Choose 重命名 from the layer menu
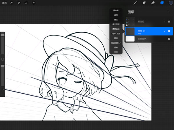Screen dimensions: 174x130 click(x=116, y=10)
